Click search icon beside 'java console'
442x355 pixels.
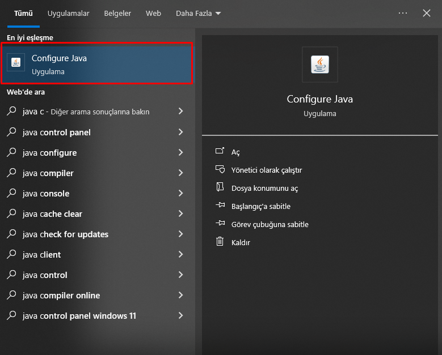[11, 193]
